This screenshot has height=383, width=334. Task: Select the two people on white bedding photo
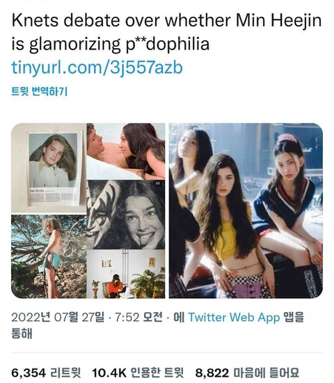pyautogui.click(x=126, y=151)
